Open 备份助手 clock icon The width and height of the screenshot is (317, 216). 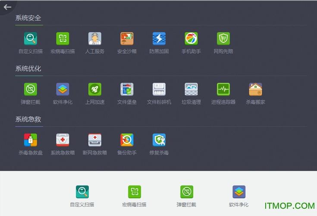point(127,140)
